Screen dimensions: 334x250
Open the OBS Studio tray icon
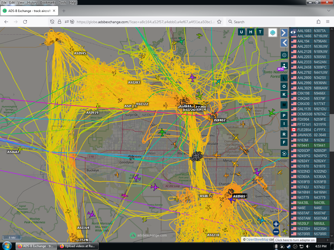point(295,246)
